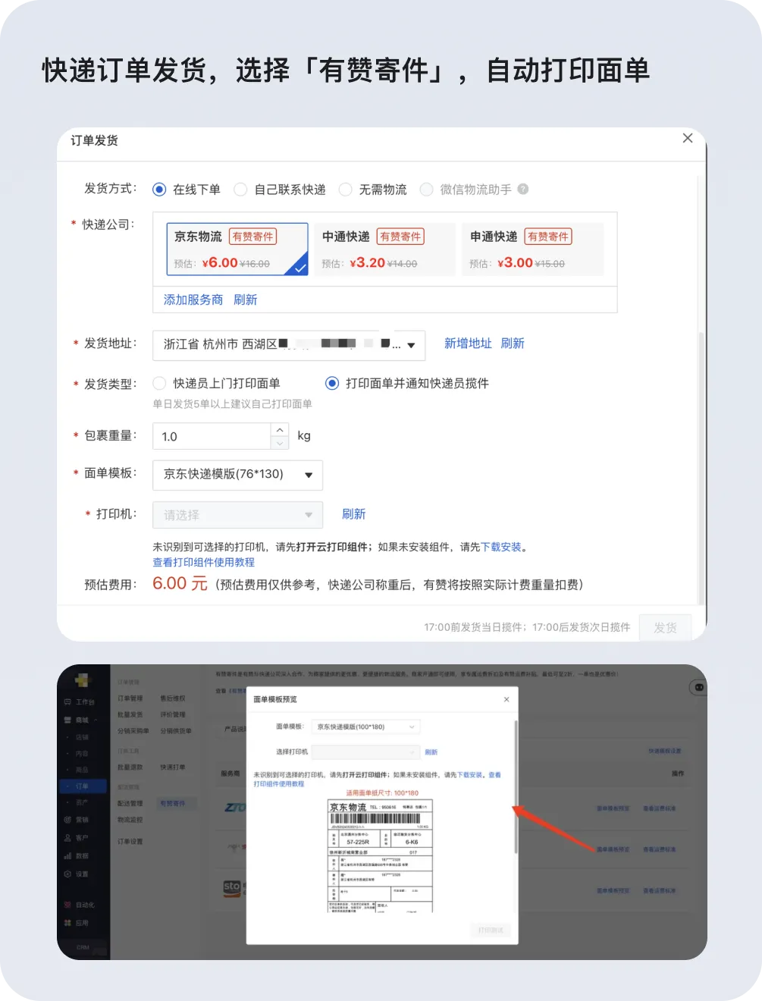The image size is (762, 1001).
Task: Open 设置 in the sidebar
Action: [77, 874]
